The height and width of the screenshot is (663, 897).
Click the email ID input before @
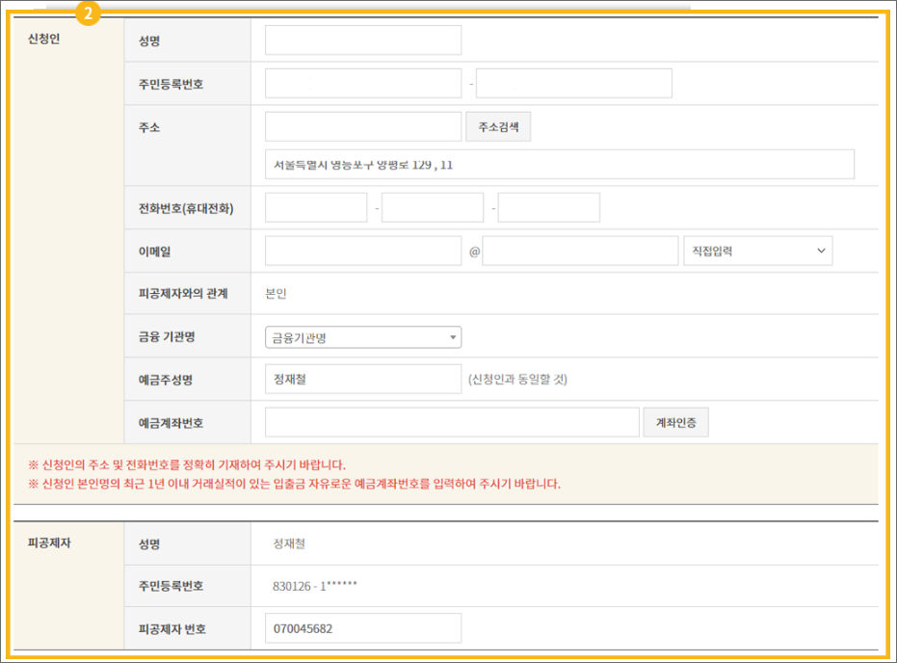362,250
